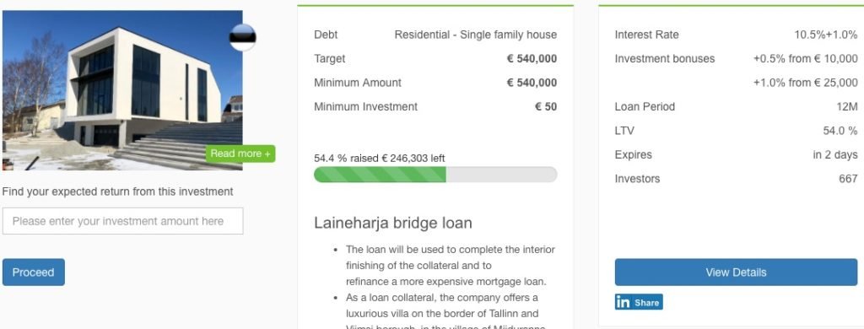
Task: Open the 'Read more +' overlay button
Action: (240, 154)
